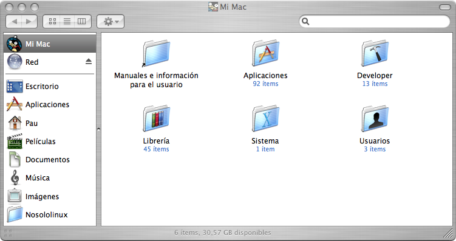
Task: Go forward with the right arrow button
Action: point(29,21)
